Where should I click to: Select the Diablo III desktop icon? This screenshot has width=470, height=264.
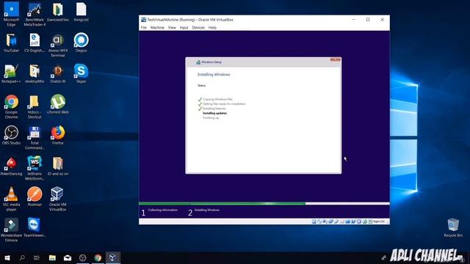[58, 74]
